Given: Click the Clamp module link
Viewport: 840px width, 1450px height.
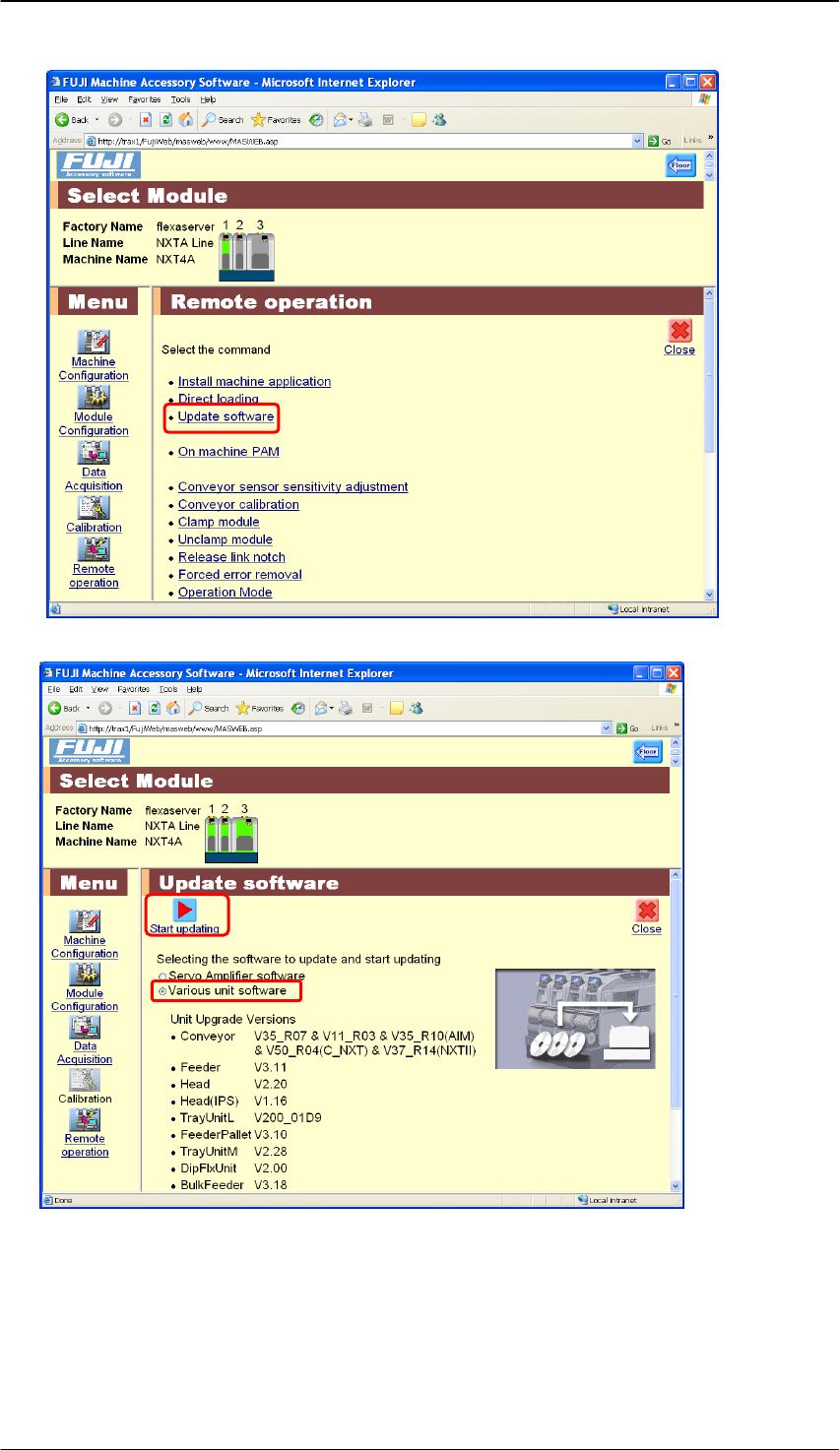Looking at the screenshot, I should pyautogui.click(x=219, y=523).
